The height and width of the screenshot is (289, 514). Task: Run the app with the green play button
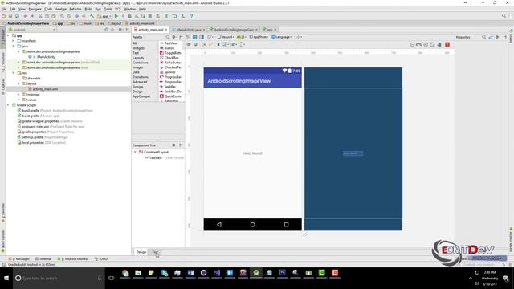[x=116, y=16]
